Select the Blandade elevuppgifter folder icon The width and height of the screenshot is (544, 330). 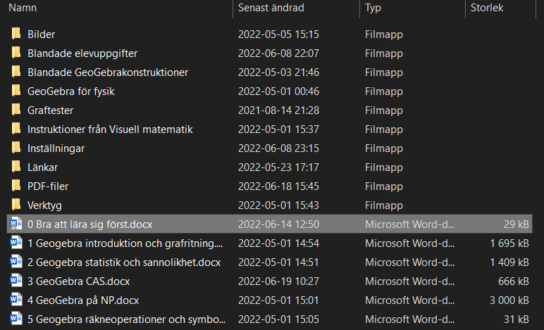point(16,53)
